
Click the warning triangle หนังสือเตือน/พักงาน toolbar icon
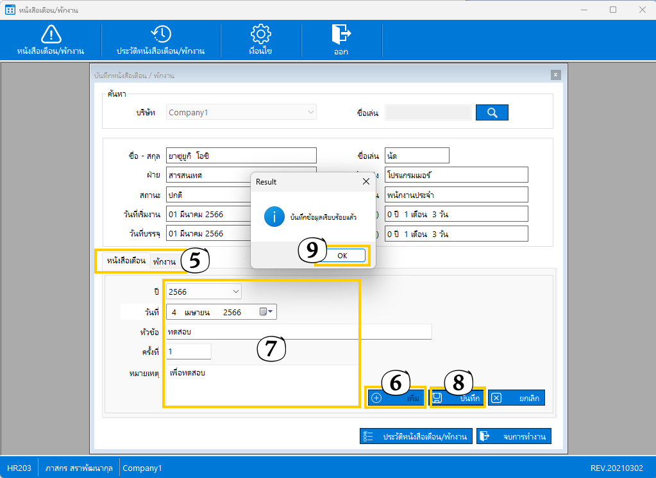pos(51,34)
